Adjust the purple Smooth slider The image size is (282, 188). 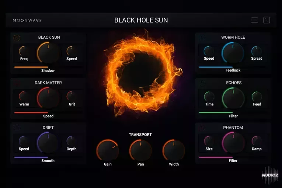pos(48,157)
